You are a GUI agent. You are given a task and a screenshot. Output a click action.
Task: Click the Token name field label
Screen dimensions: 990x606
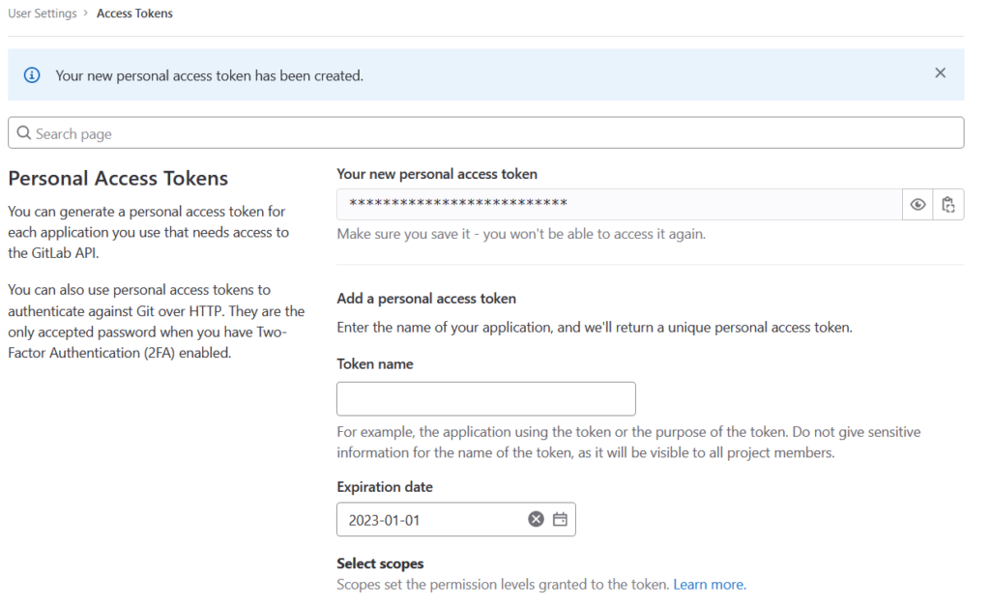click(x=374, y=364)
